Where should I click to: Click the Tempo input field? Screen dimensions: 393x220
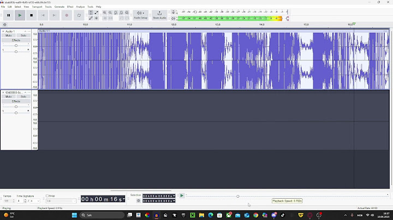[8, 201]
